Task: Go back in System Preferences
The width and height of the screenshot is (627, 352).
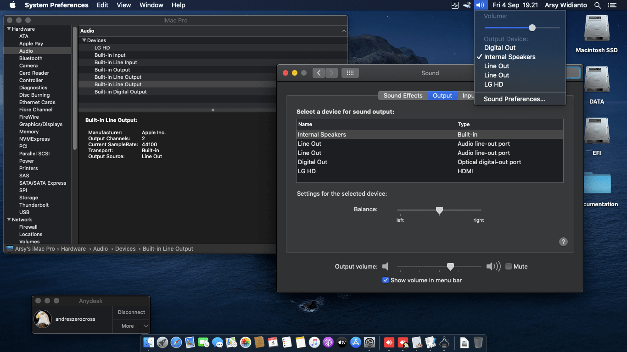Action: click(319, 73)
